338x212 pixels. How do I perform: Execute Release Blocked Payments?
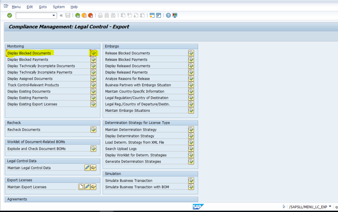(x=191, y=59)
